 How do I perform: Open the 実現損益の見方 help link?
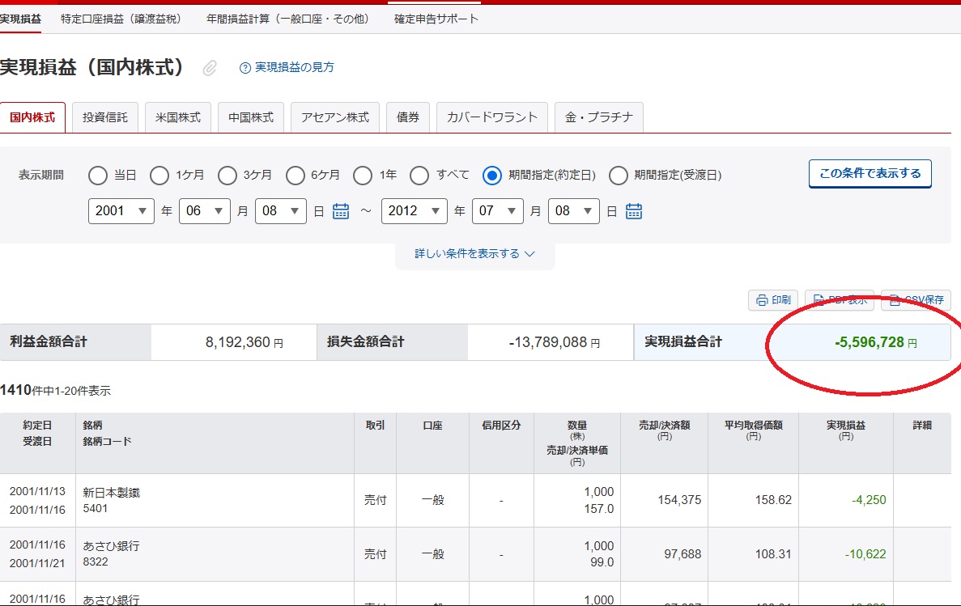click(x=294, y=68)
